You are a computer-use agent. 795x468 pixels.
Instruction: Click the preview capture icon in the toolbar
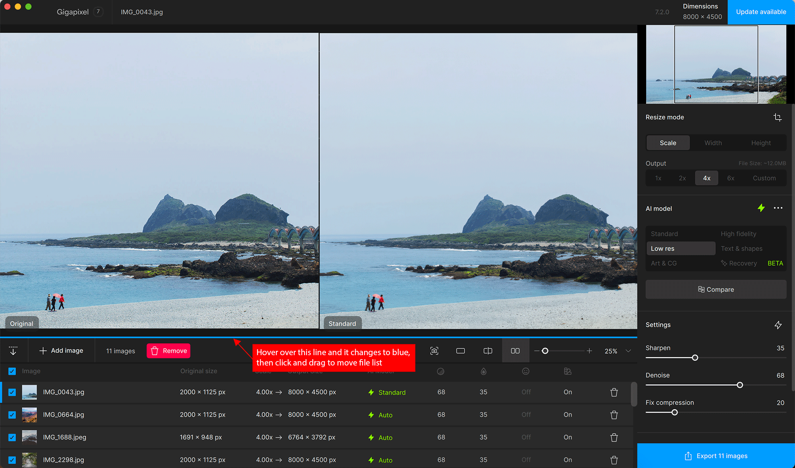[x=434, y=351]
